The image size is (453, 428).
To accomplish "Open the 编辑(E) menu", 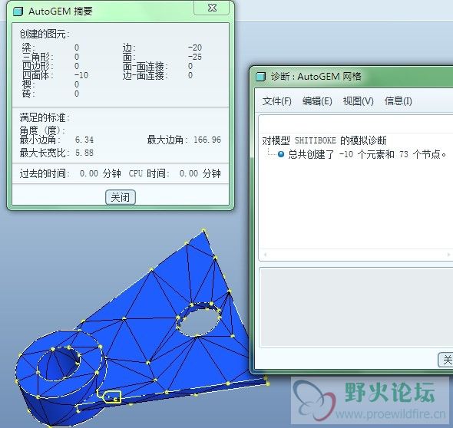I will coord(317,101).
